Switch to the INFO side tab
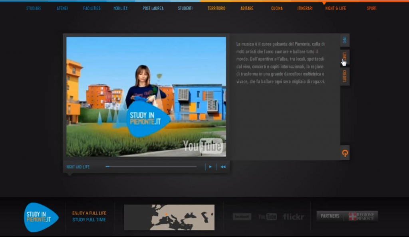This screenshot has width=409, height=237. 345,40
